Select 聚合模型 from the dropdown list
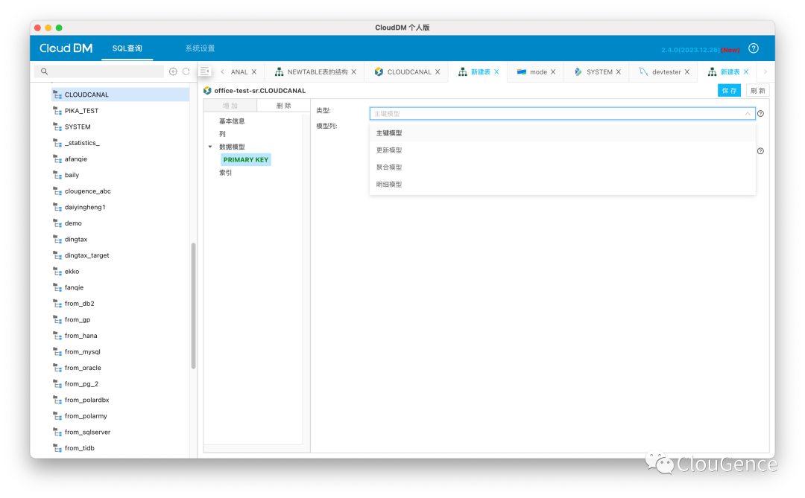805x498 pixels. pyautogui.click(x=562, y=167)
